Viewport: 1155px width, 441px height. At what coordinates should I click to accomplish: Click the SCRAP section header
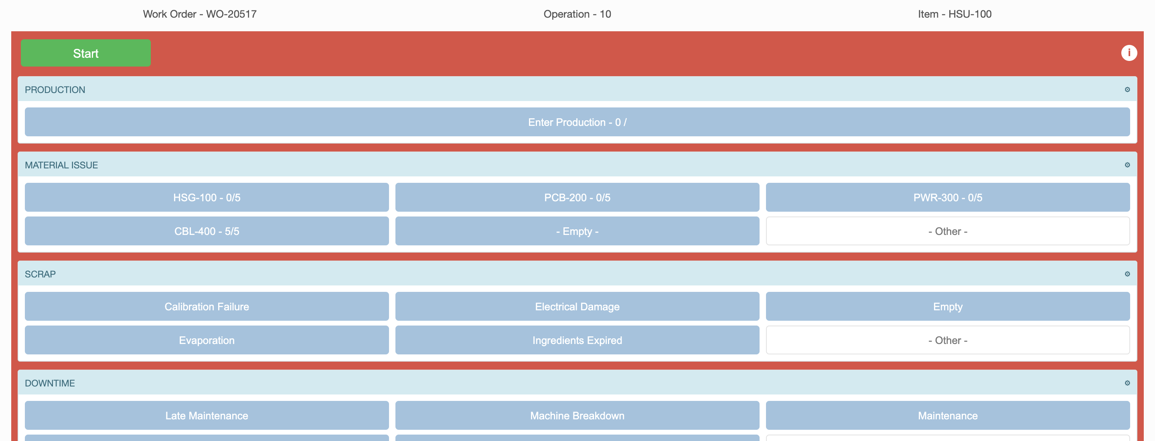pyautogui.click(x=577, y=273)
